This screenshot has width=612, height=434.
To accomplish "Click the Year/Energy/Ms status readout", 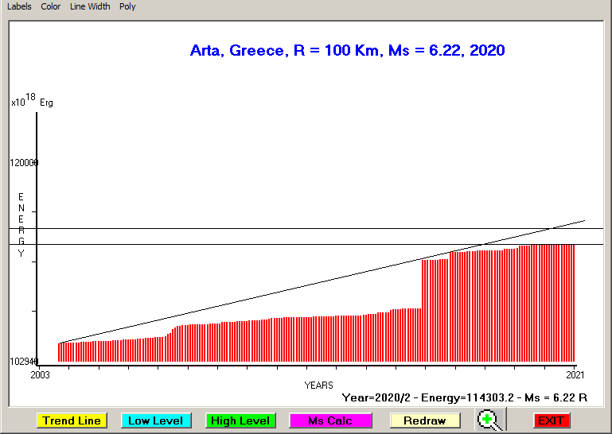I will (x=465, y=396).
